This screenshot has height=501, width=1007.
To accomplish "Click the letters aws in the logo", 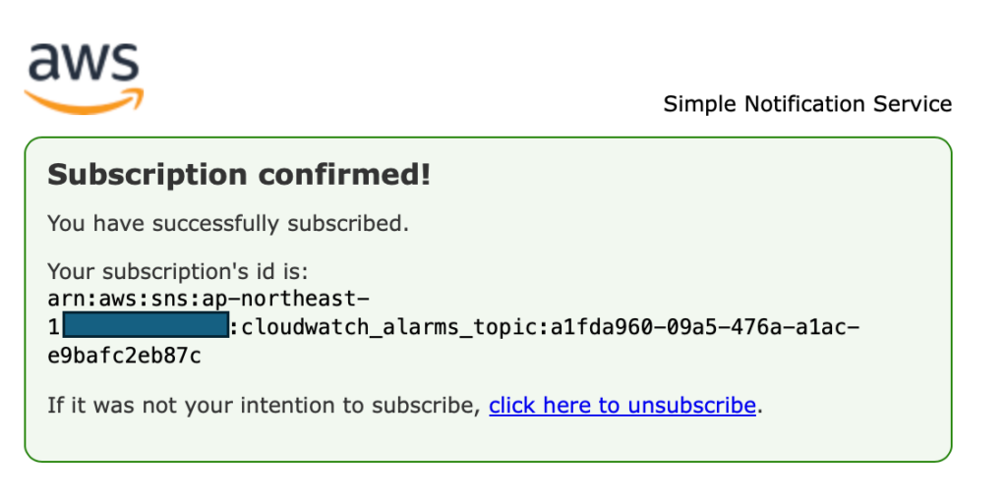I will 85,63.
